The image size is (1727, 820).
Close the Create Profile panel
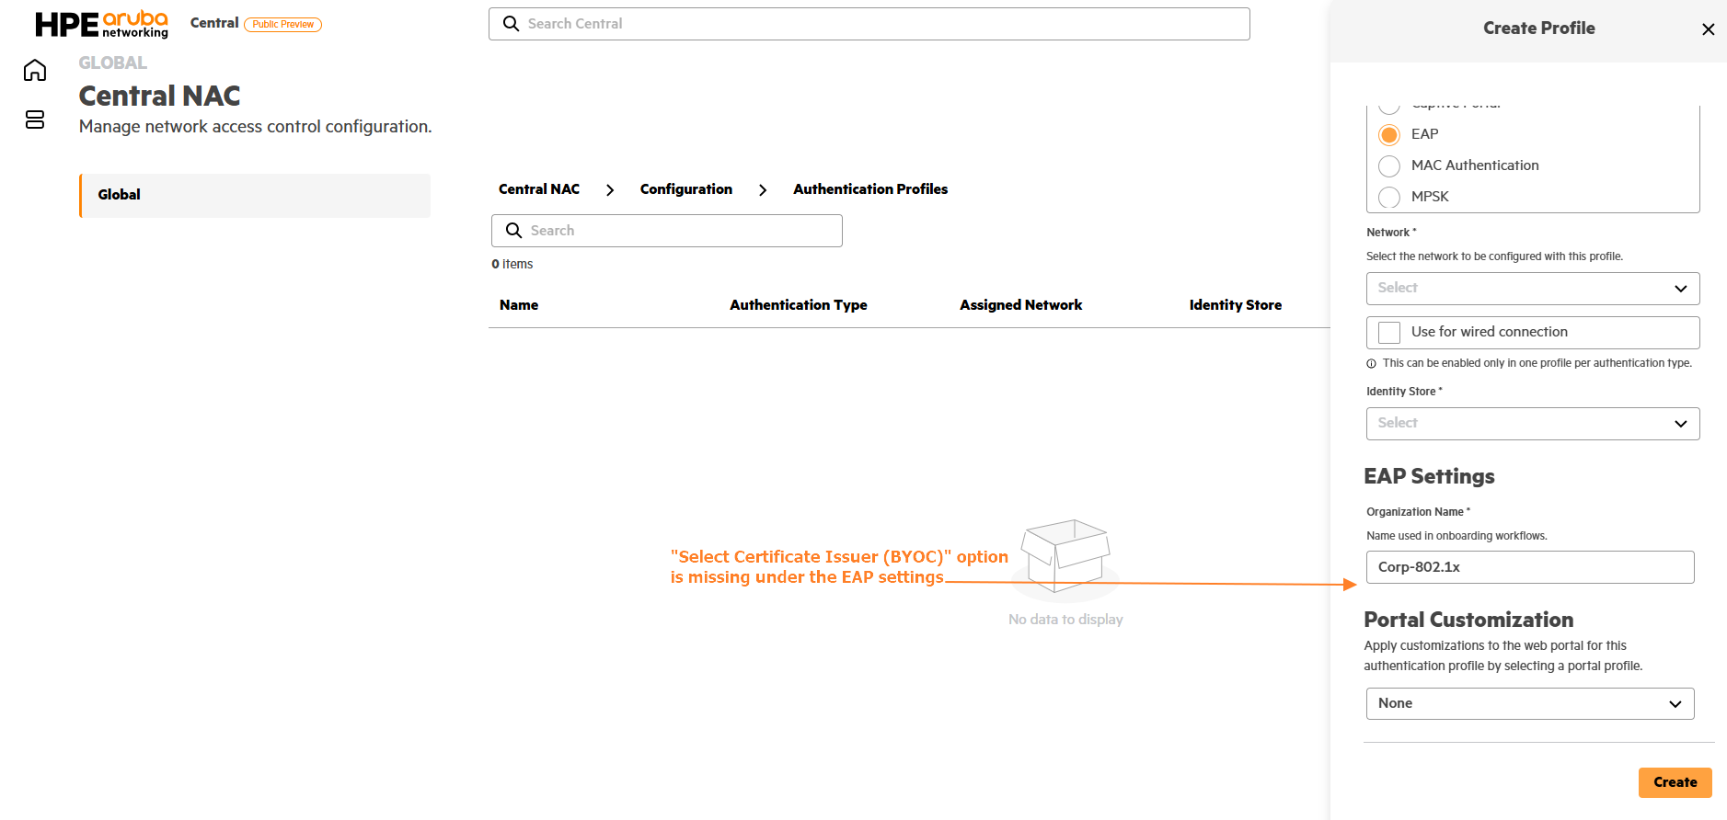(x=1709, y=29)
